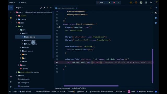Image resolution: width=167 pixels, height=94 pixels.
Task: Open the pink-red tool window icon in the lower left sidebar
Action: (11, 77)
